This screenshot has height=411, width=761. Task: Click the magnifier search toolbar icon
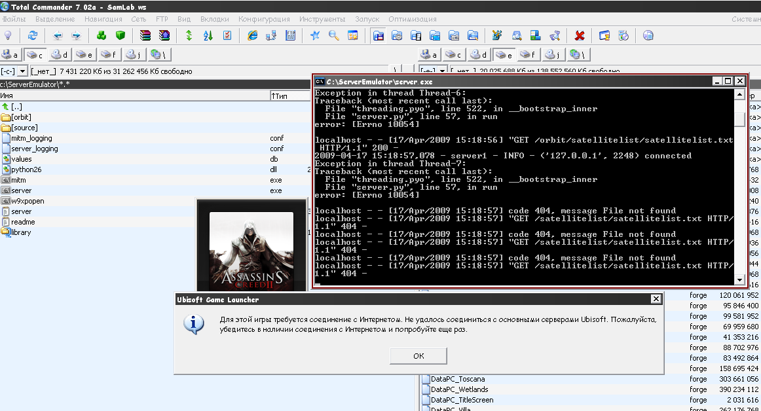pyautogui.click(x=333, y=35)
